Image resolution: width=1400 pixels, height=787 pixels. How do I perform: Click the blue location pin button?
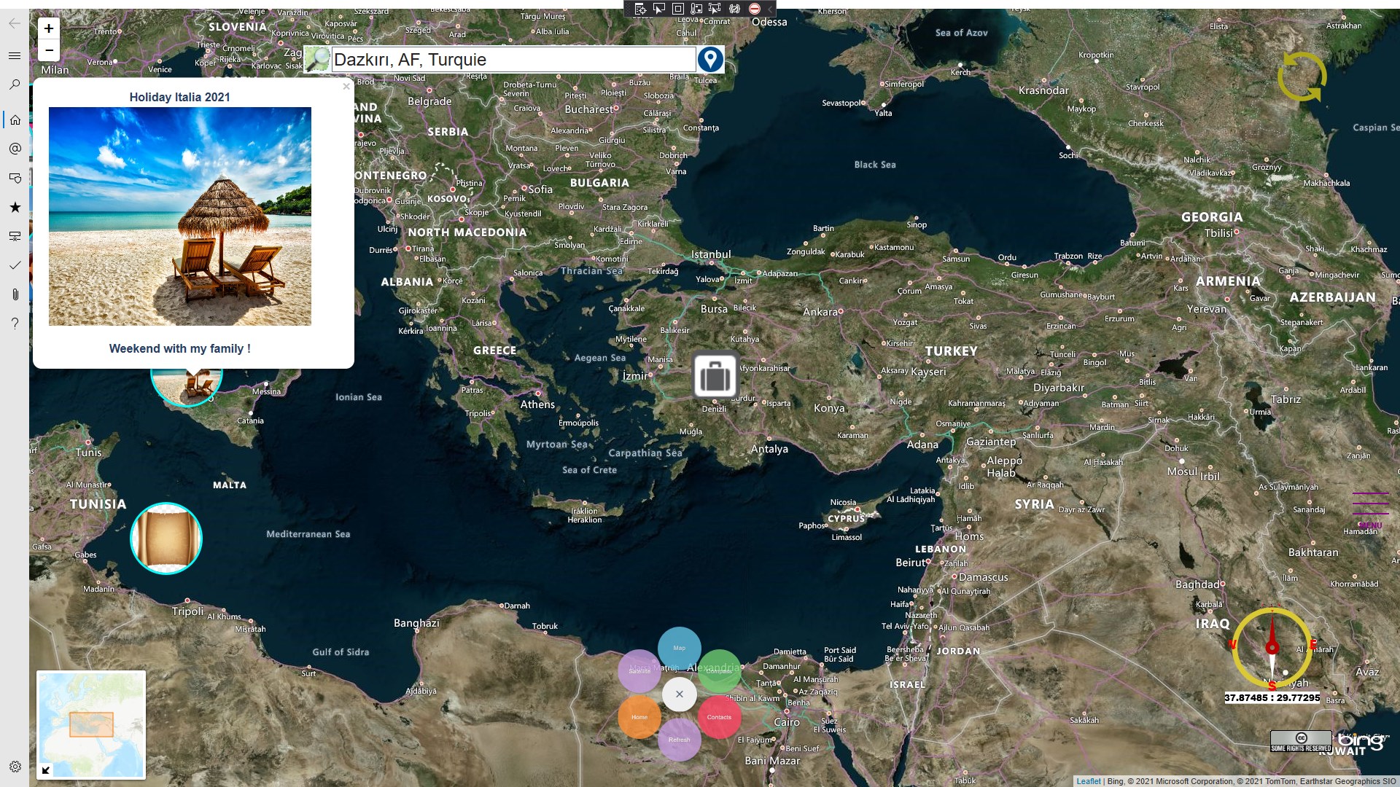click(x=710, y=59)
